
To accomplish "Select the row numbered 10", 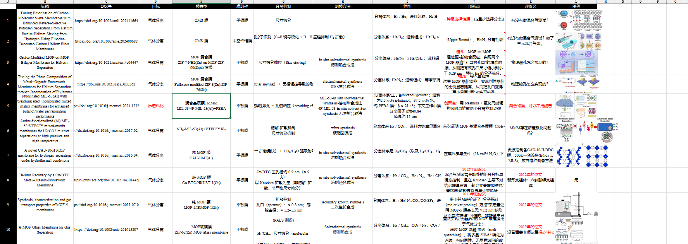I will pyautogui.click(x=8, y=229).
